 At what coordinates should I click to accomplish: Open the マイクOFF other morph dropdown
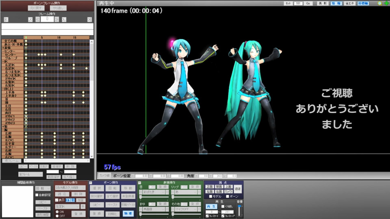coord(186,209)
